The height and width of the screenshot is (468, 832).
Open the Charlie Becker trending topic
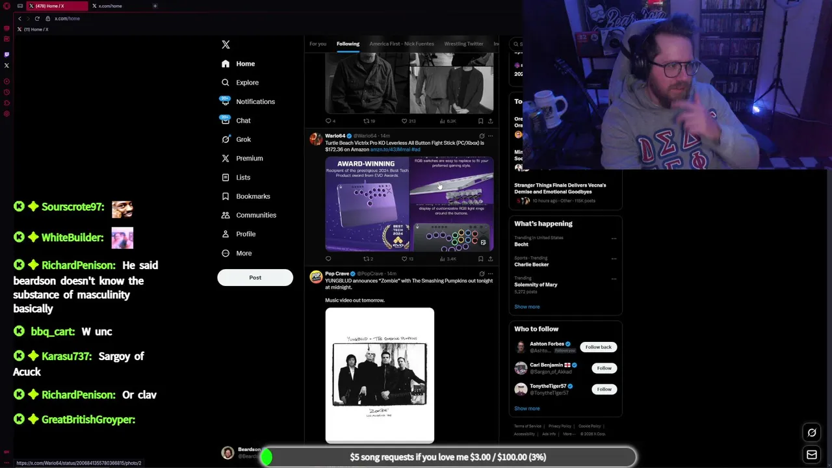pos(532,265)
